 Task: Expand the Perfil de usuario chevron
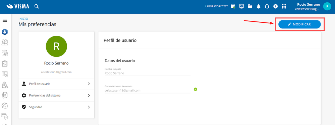(89, 84)
